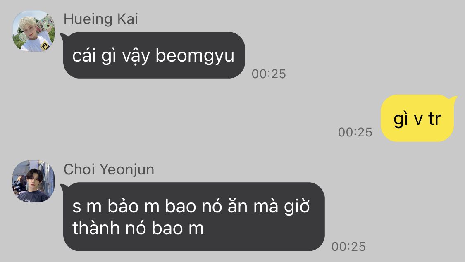Click the blond person in Hueing Kai's avatar
The image size is (465, 262).
(x=32, y=34)
